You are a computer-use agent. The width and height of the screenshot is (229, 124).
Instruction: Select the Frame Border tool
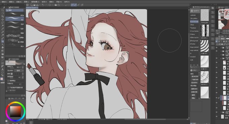coord(2,63)
